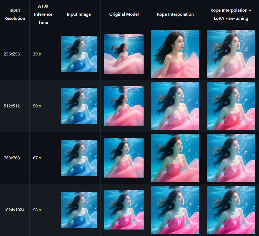Viewport: 259px width, 236px height.
Task: Open the 768x768 row input image
Action: (x=79, y=158)
